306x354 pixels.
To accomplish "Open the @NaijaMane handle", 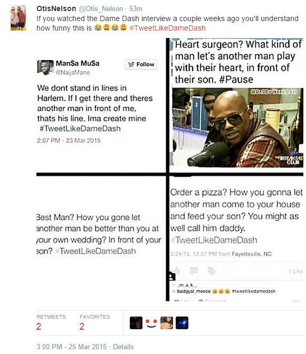I will point(73,72).
